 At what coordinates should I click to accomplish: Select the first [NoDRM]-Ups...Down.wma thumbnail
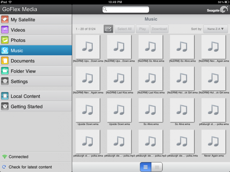pos(88,47)
